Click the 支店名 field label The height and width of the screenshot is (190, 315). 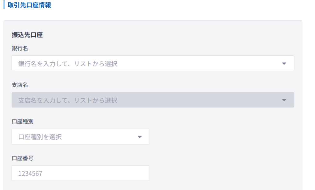(x=20, y=85)
